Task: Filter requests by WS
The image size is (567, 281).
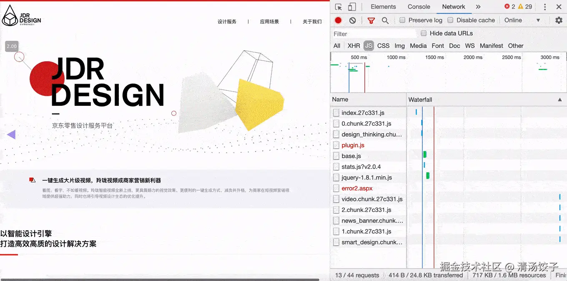Action: [x=470, y=46]
